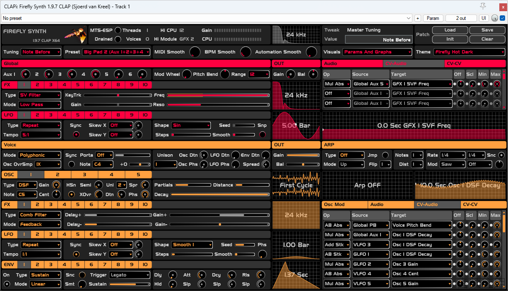Click the Tweak Value field showing Note Before

pos(379,39)
